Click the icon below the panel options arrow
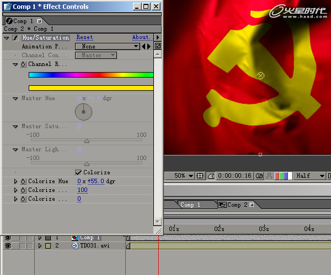Viewport: 331px width, 275px height. pyautogui.click(x=158, y=46)
